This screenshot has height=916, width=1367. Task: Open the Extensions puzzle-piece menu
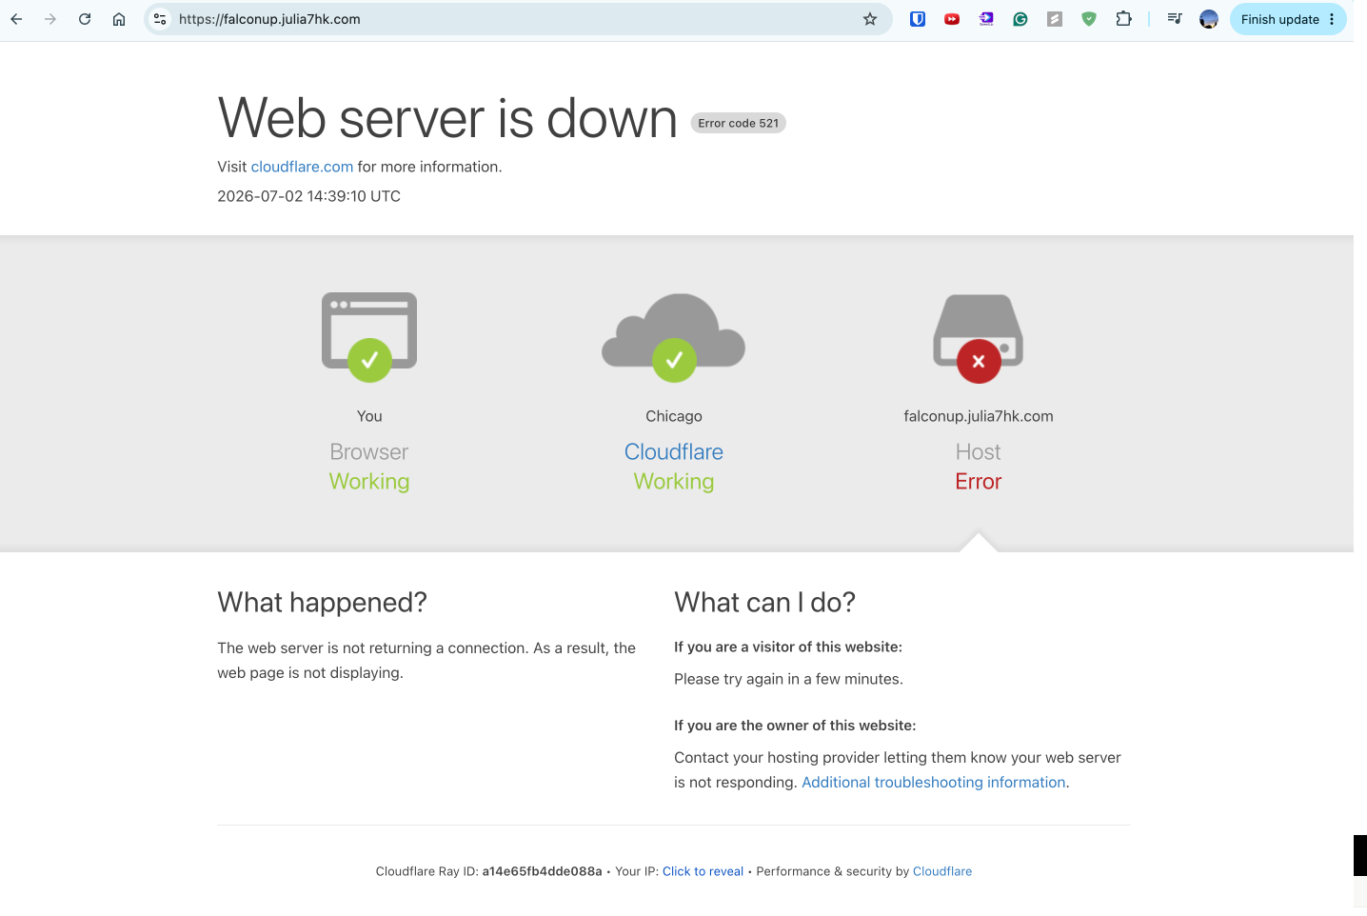tap(1123, 19)
